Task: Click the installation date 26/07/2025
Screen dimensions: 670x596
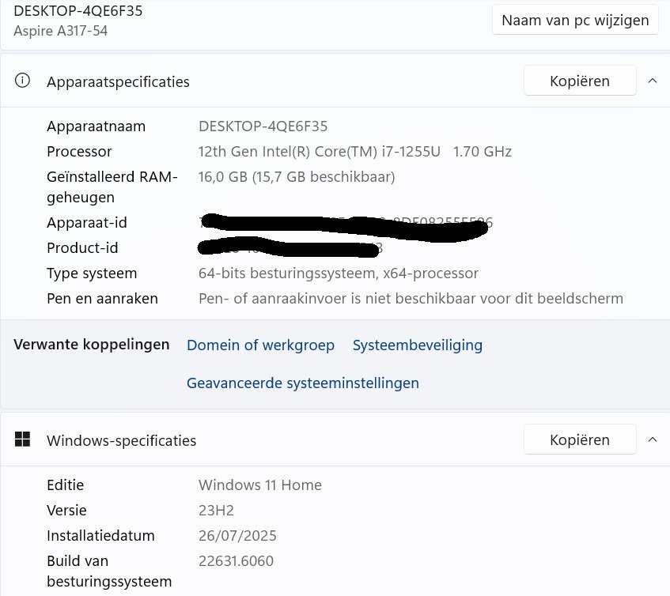Action: click(237, 536)
